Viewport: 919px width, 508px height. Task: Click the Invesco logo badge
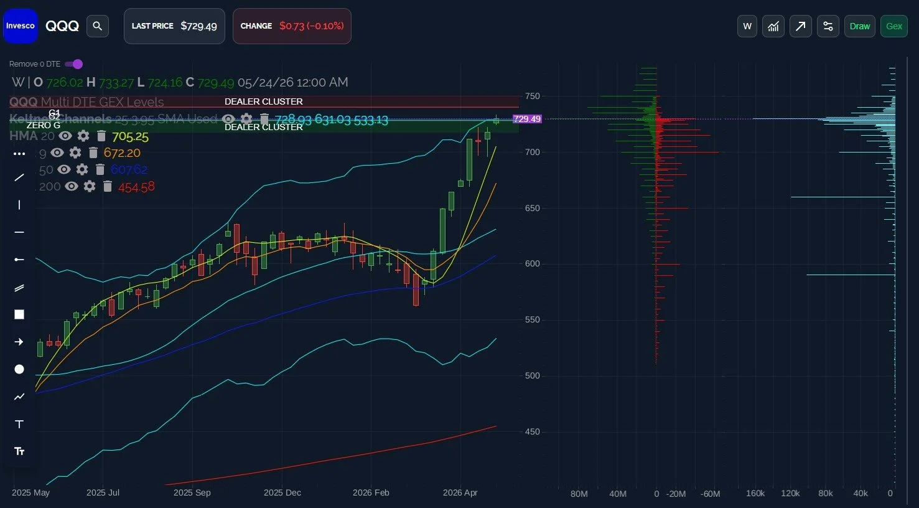click(x=21, y=26)
